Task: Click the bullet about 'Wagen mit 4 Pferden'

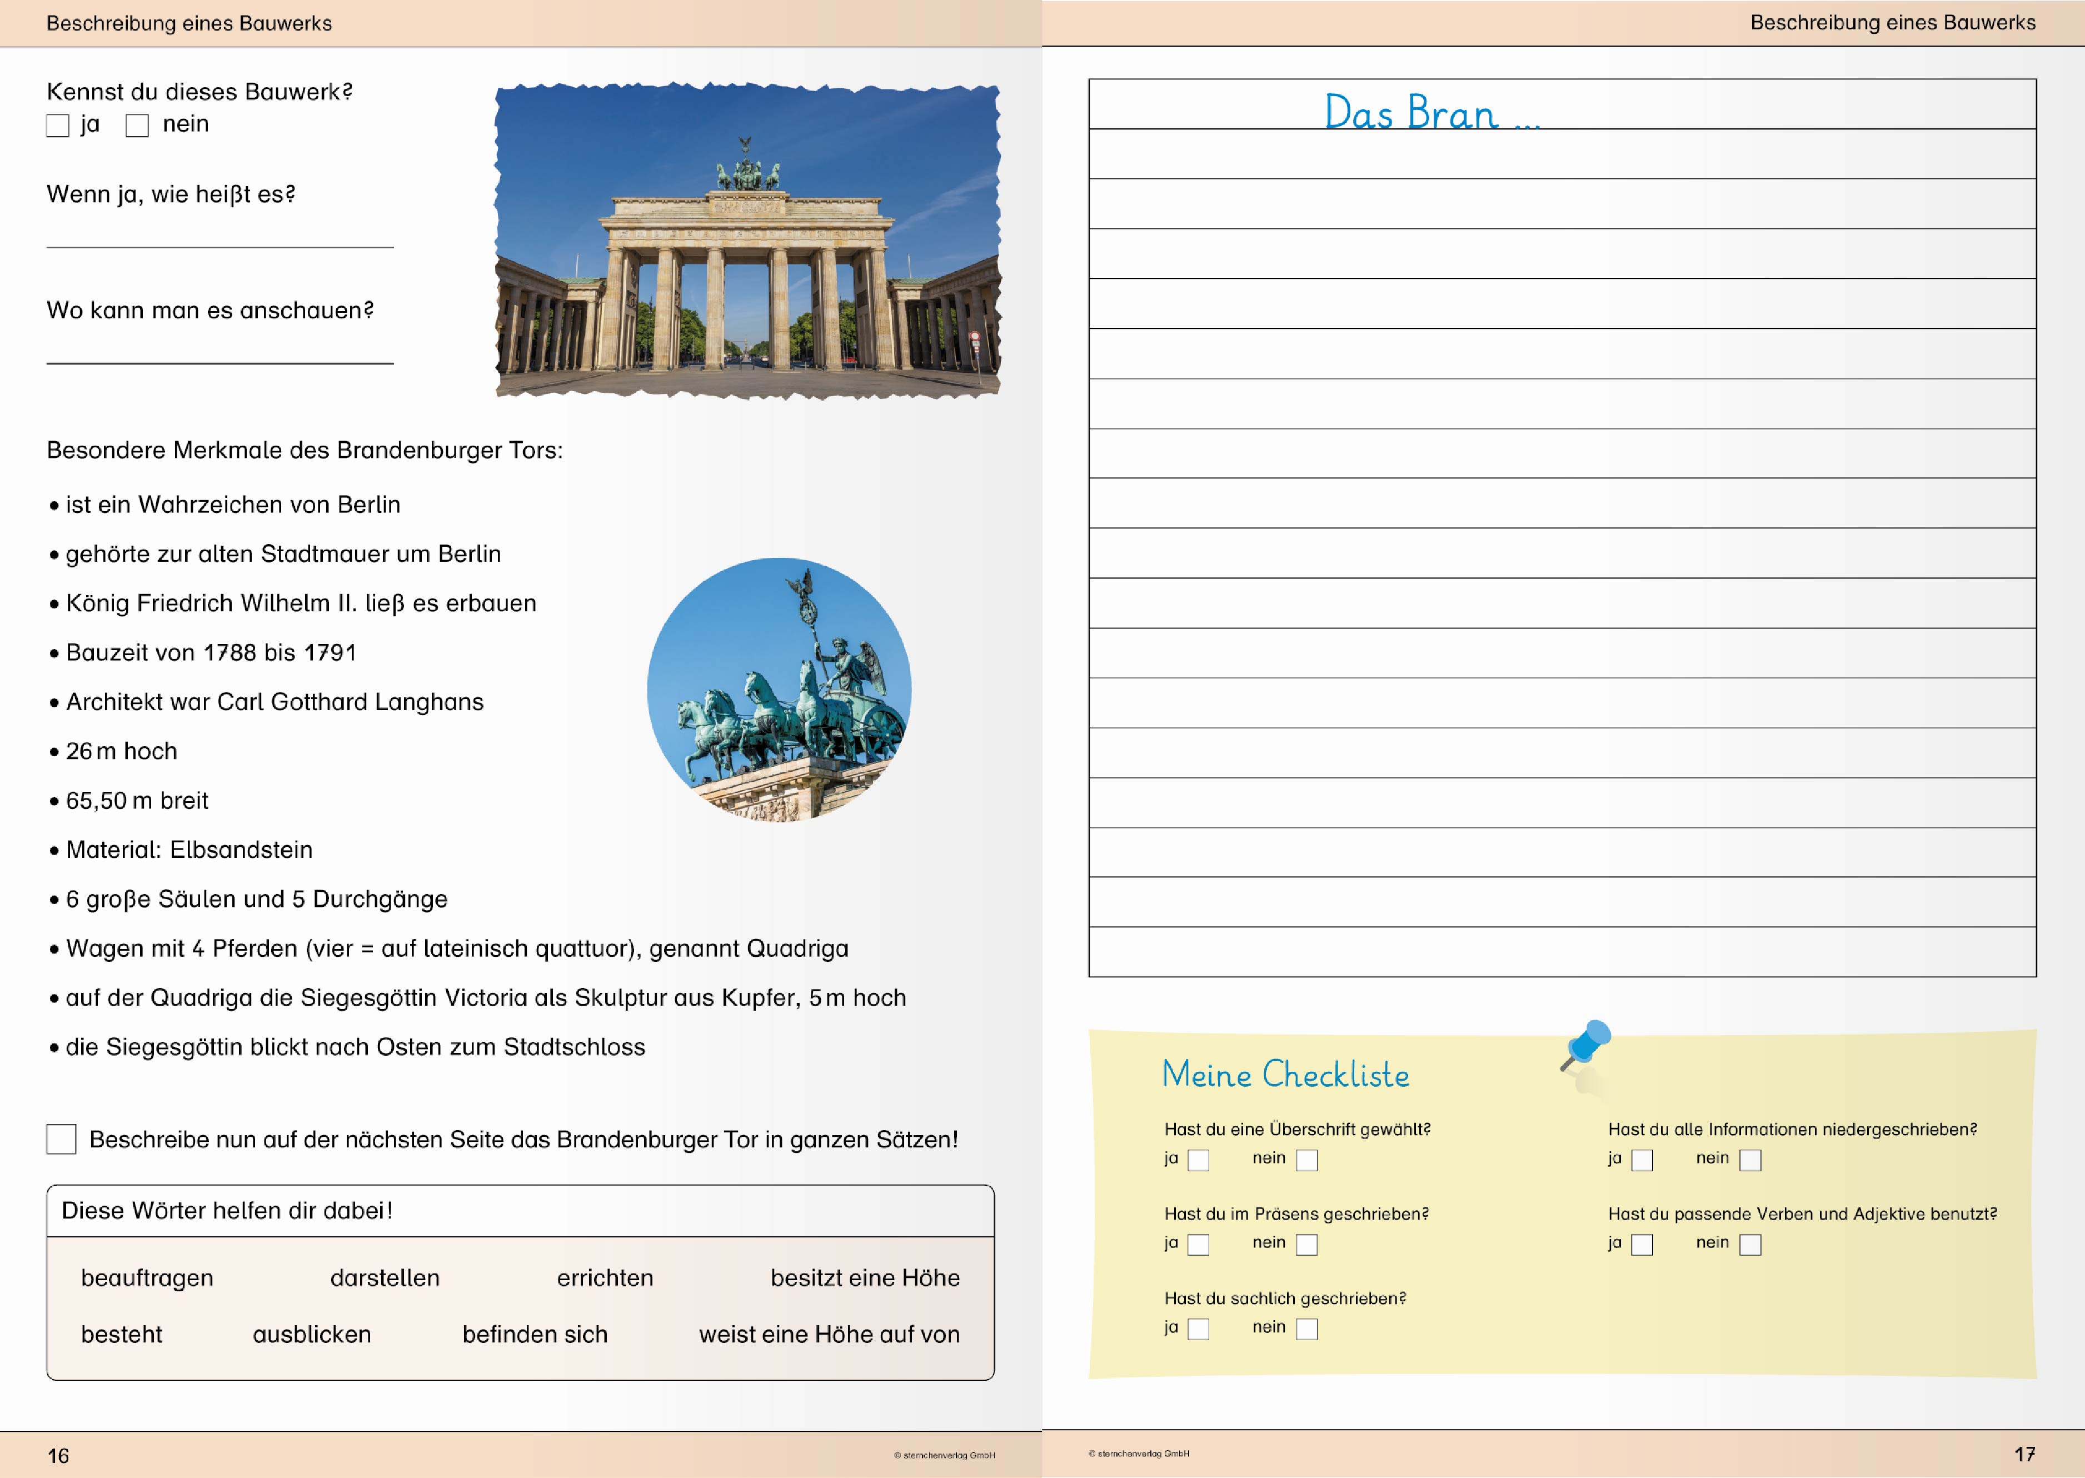Action: (x=448, y=948)
